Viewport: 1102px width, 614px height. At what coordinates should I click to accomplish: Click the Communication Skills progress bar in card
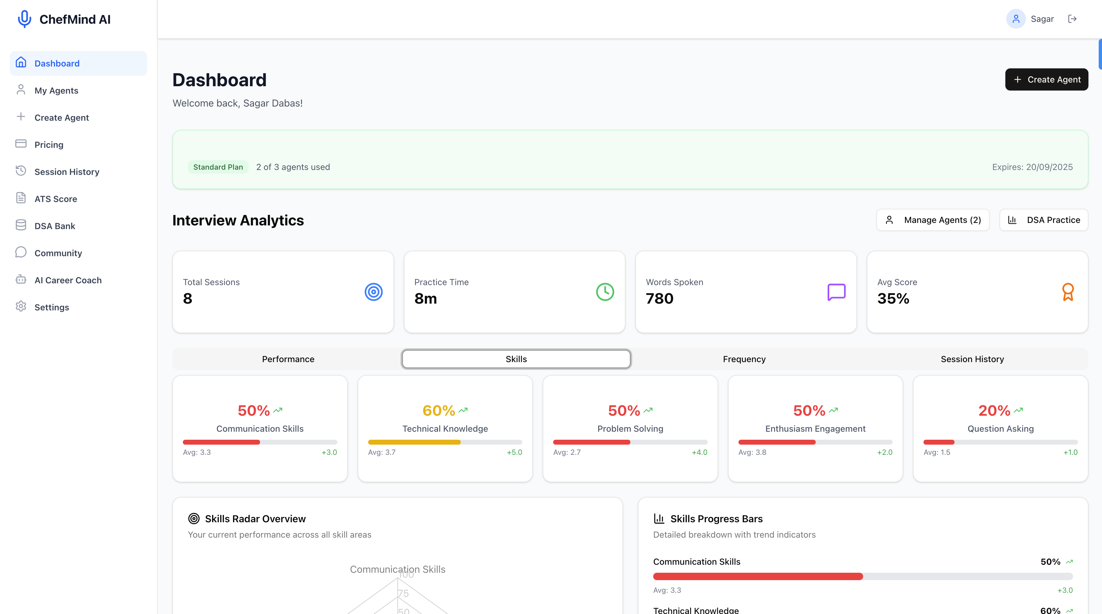[x=260, y=442]
